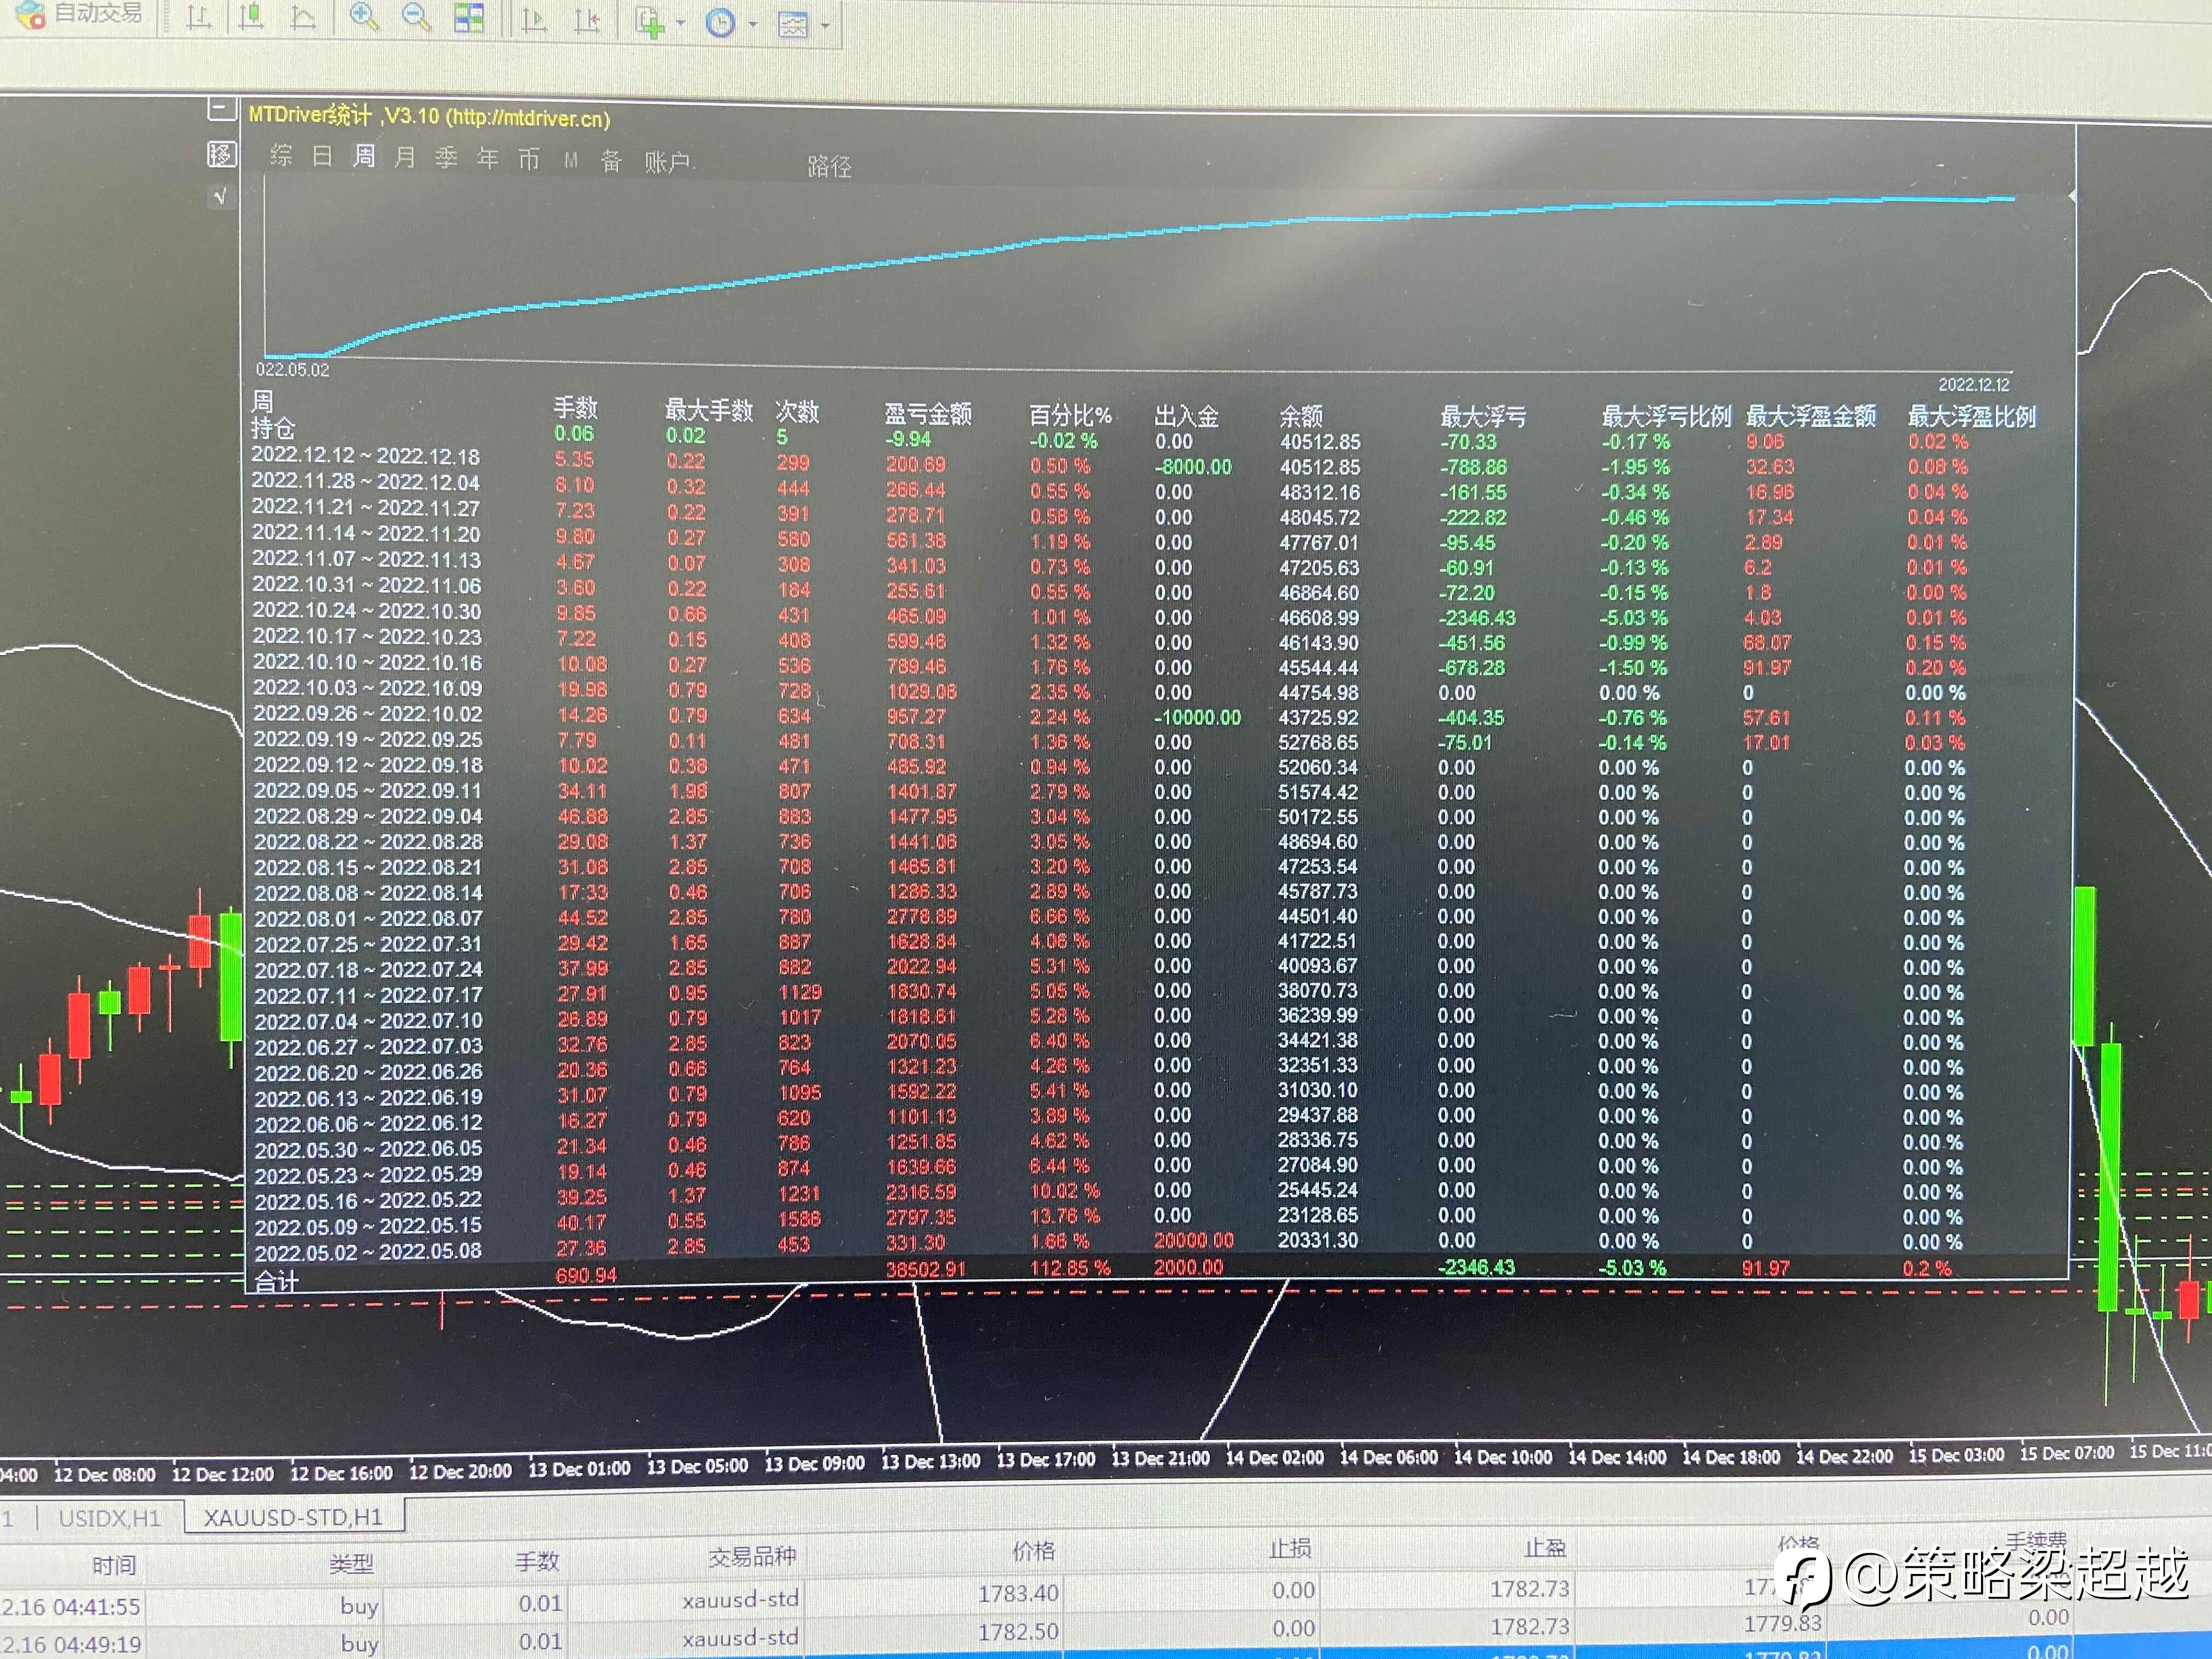Toggle the 自动交易 auto-trading button
This screenshot has width=2212, height=1659.
click(80, 14)
